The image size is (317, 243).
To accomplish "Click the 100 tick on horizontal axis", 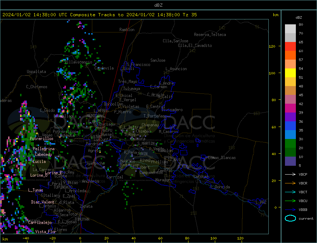I will tap(213, 238).
